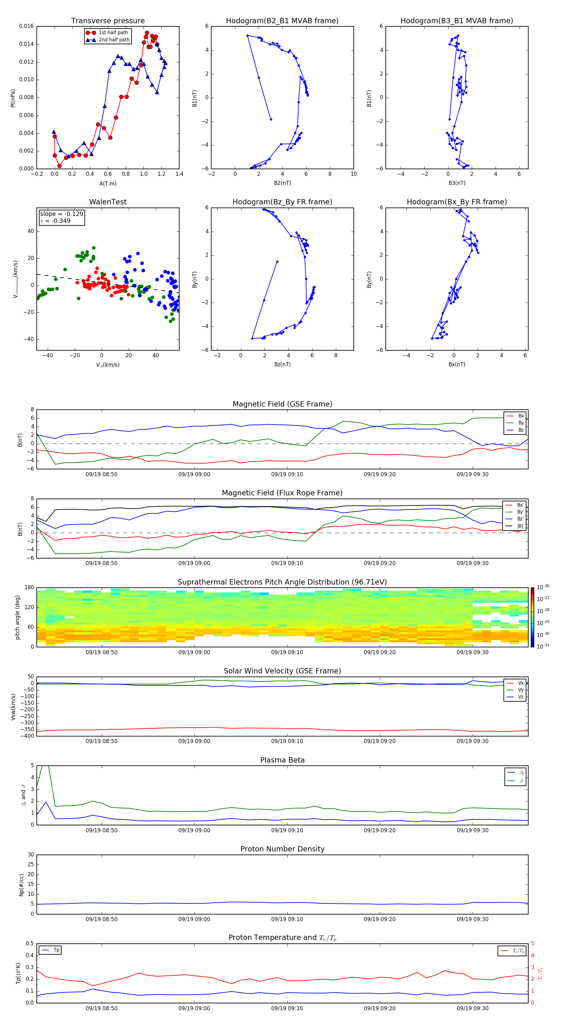Click the 'Proton Temperature and Te/Tp' title

click(x=282, y=938)
